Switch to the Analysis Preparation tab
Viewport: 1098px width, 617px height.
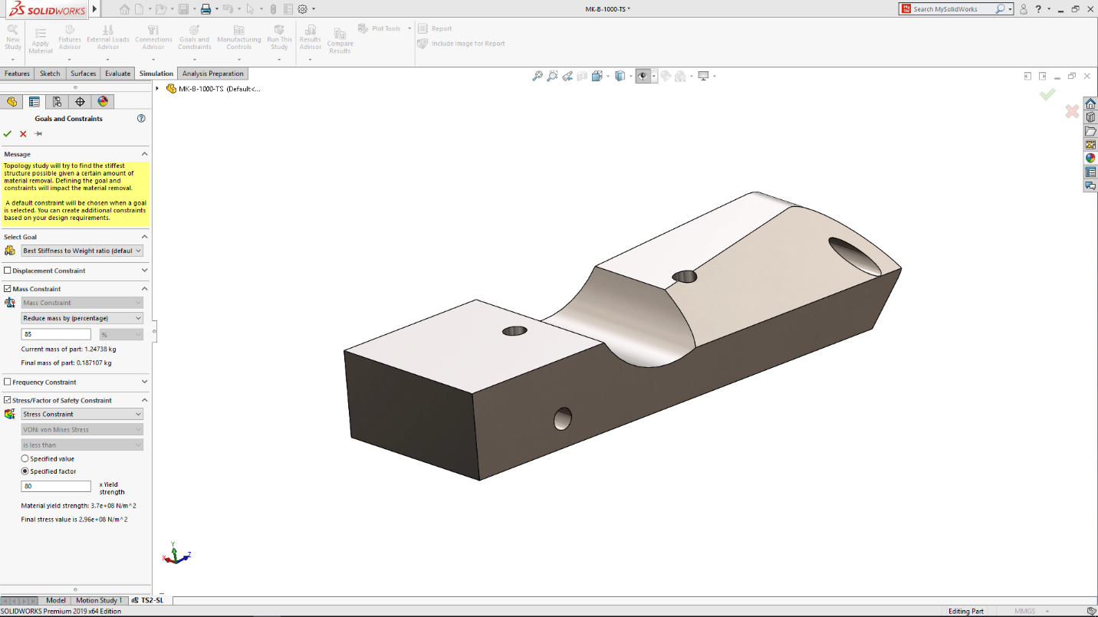[x=212, y=74]
